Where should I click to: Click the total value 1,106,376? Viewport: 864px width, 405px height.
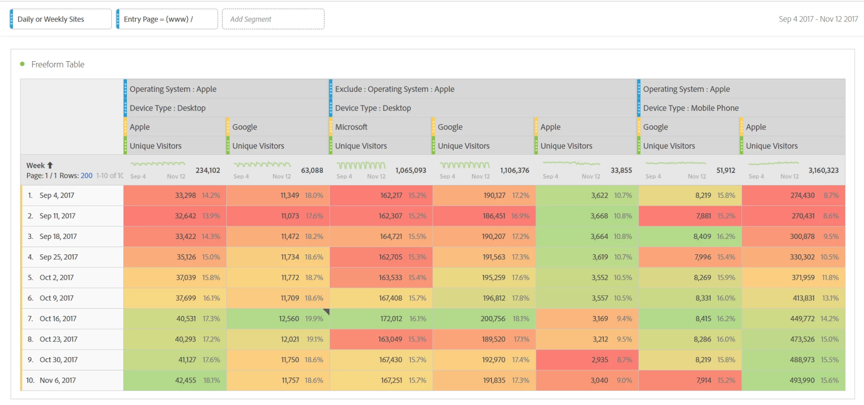(515, 170)
